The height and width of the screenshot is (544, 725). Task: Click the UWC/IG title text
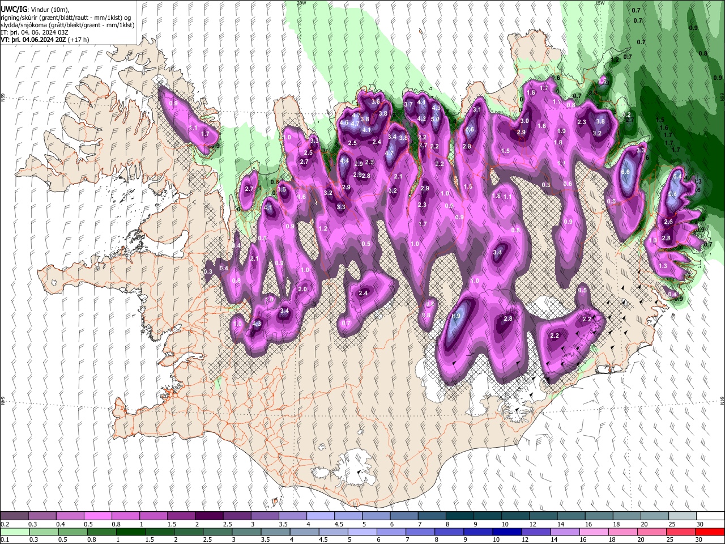pos(14,10)
